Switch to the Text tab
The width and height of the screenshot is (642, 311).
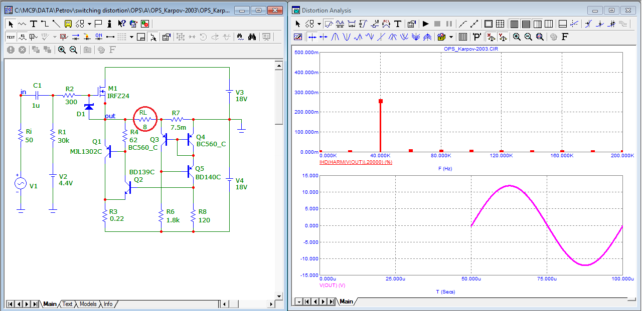[67, 304]
